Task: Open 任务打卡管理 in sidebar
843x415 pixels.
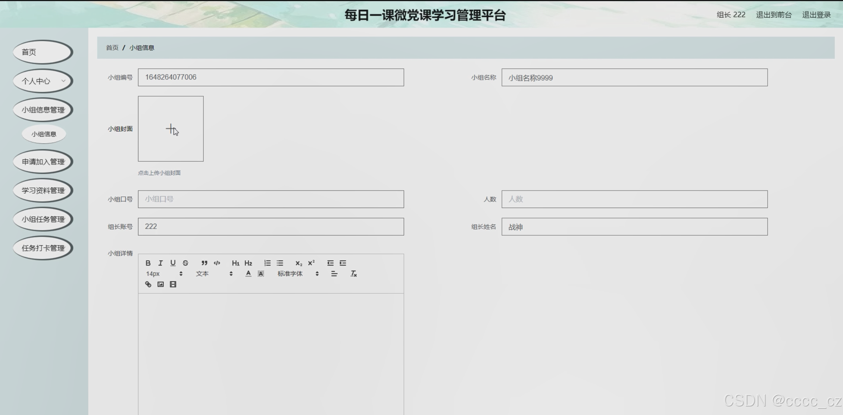Action: tap(43, 248)
